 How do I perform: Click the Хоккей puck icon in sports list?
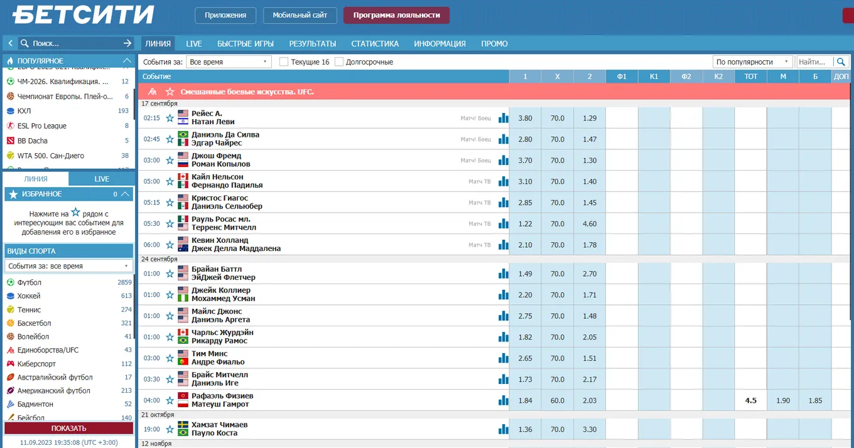coord(11,296)
